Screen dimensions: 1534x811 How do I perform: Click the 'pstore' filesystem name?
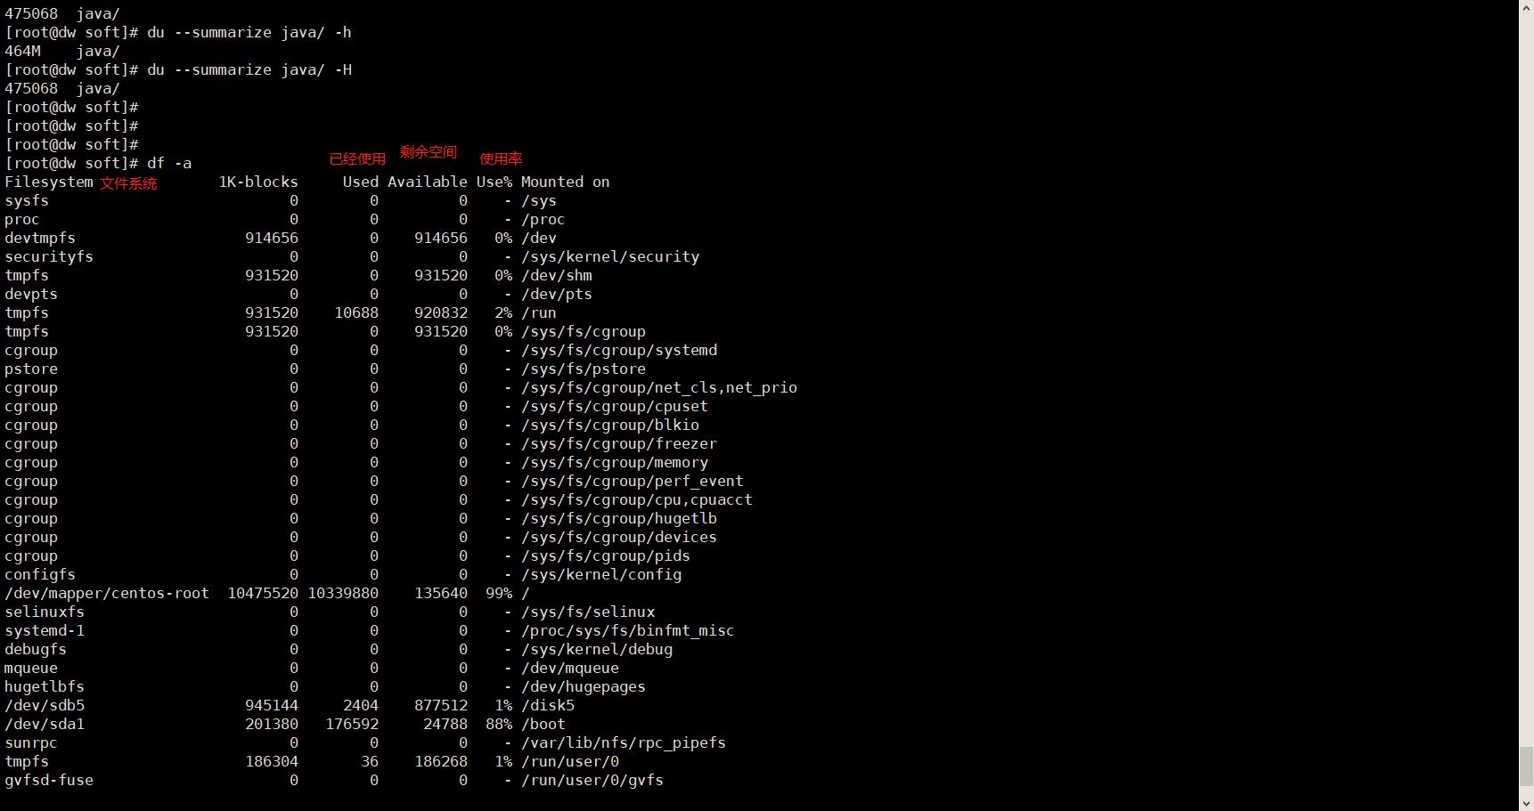(31, 369)
